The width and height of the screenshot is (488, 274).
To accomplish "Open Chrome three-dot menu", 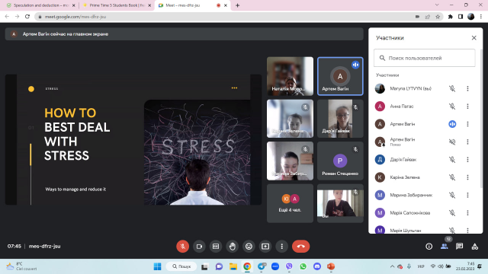I will pos(481,17).
